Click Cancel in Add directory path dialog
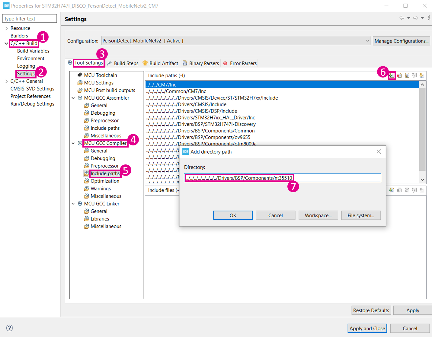This screenshot has width=432, height=337. click(275, 215)
